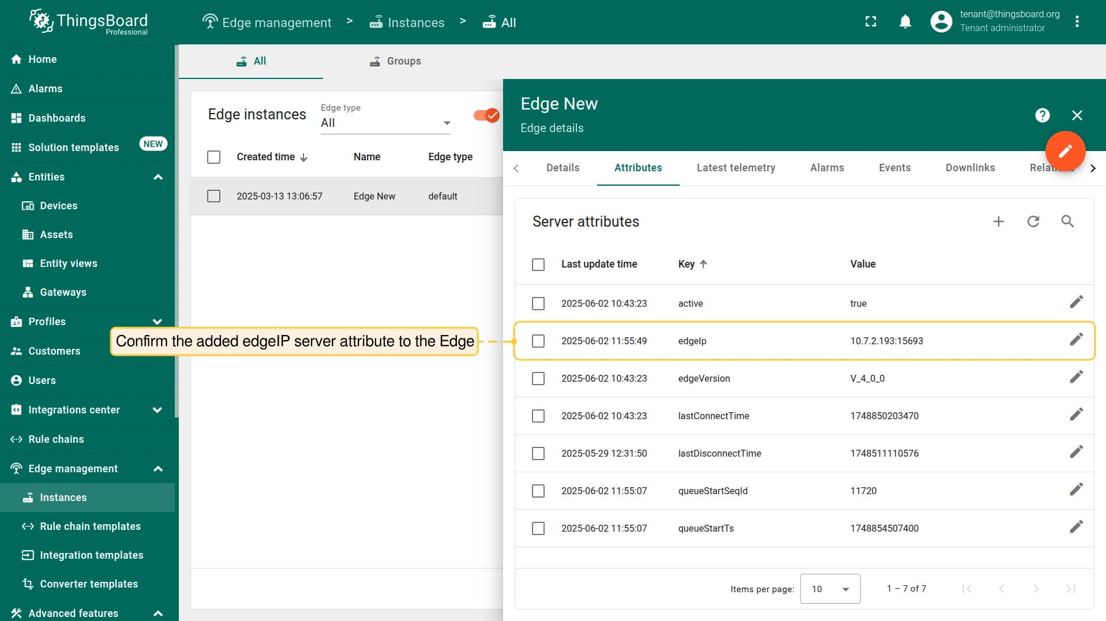Open the Edge type dropdown

(385, 123)
